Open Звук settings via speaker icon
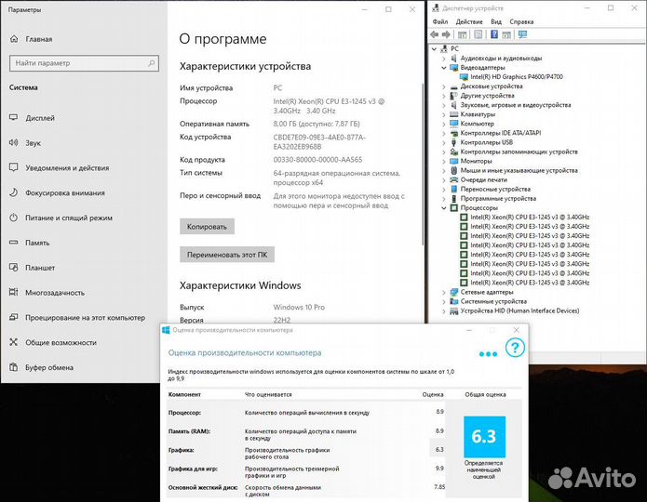This screenshot has width=647, height=502. click(14, 142)
